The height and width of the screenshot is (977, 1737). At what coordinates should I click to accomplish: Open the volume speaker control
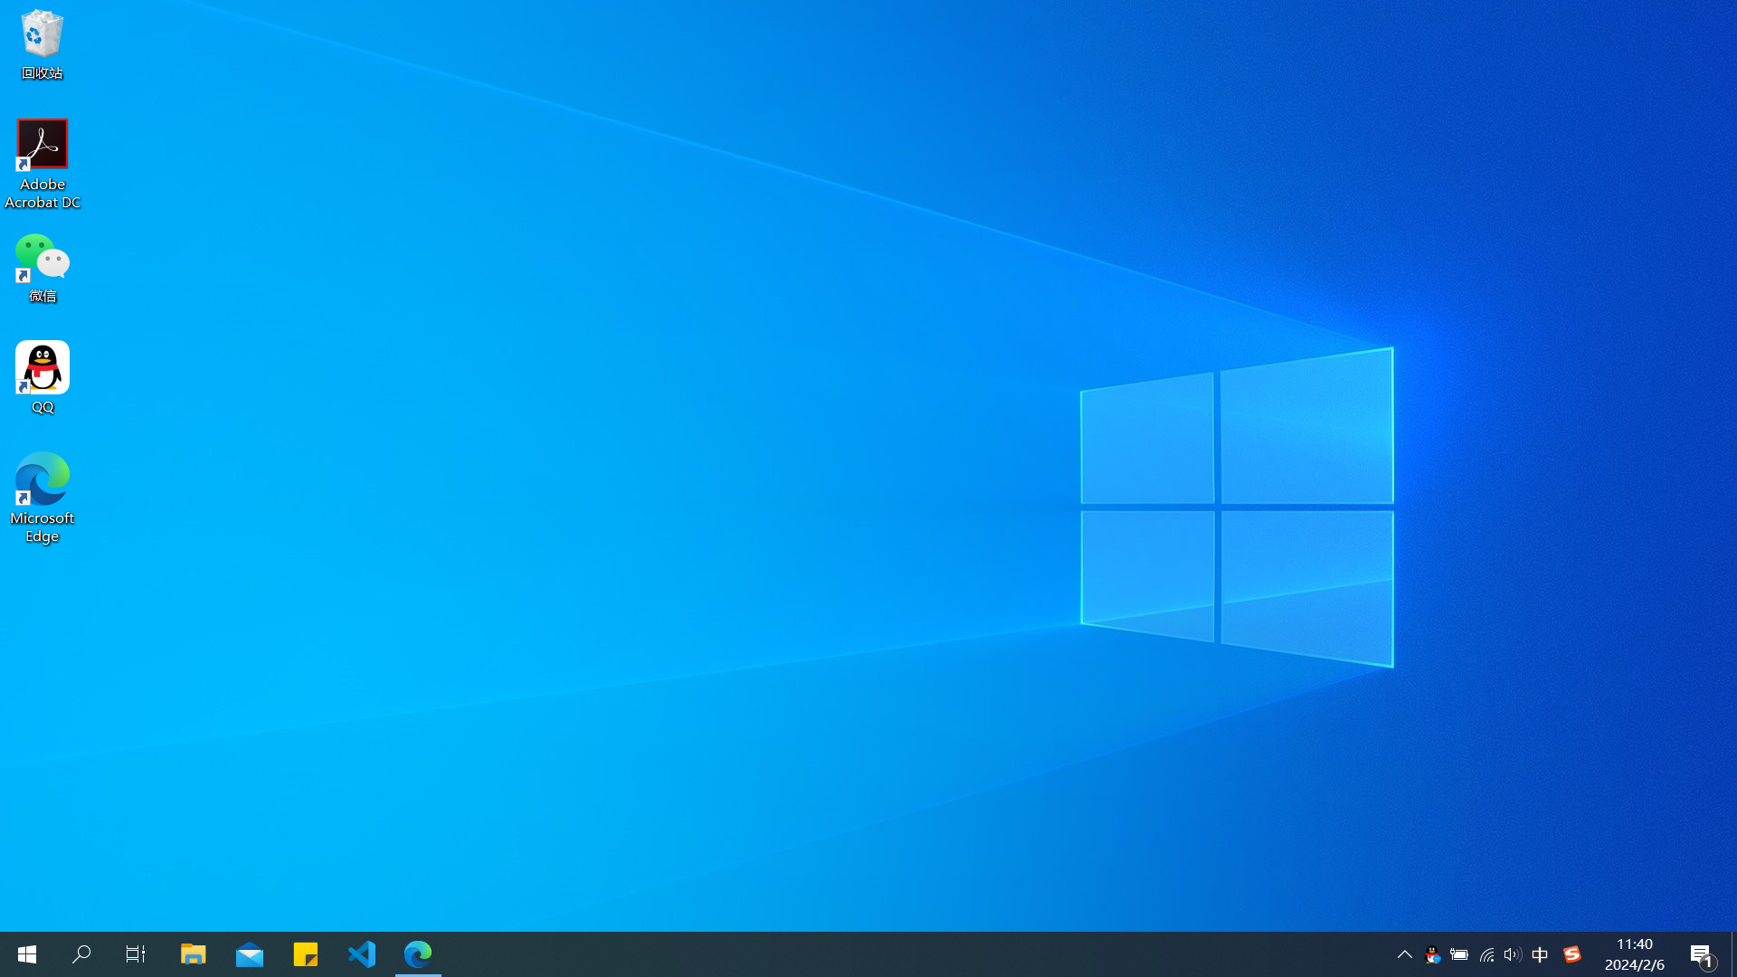point(1513,954)
